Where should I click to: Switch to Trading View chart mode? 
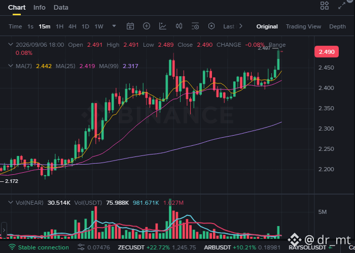tap(303, 26)
